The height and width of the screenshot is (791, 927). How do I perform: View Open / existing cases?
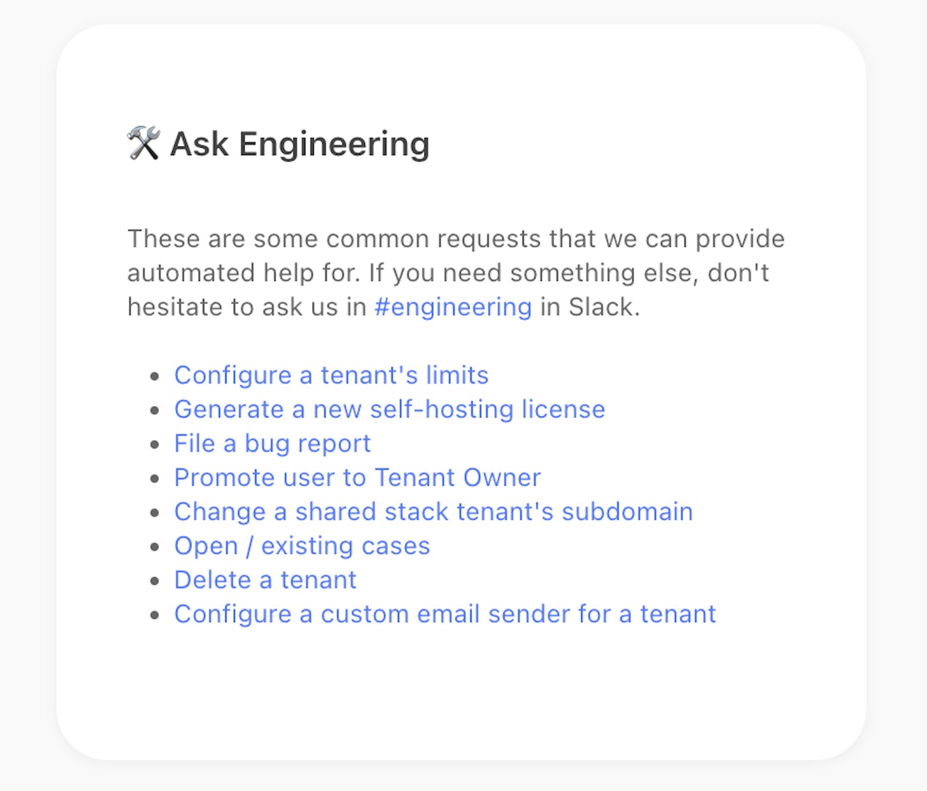(302, 546)
